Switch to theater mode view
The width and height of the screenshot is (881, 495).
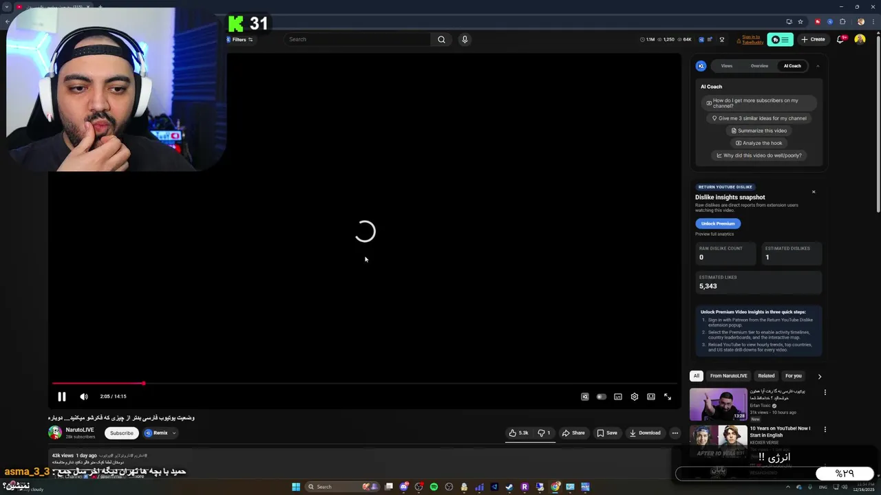coord(651,397)
